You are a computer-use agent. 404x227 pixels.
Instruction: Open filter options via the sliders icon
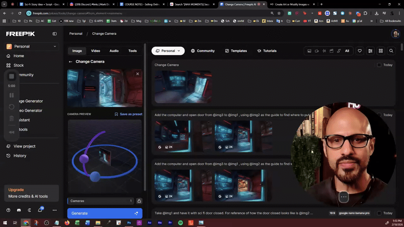370,51
